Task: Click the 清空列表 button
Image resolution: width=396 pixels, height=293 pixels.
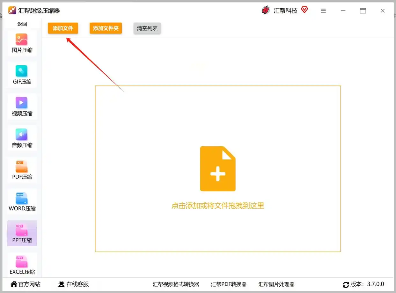Action: (x=147, y=28)
